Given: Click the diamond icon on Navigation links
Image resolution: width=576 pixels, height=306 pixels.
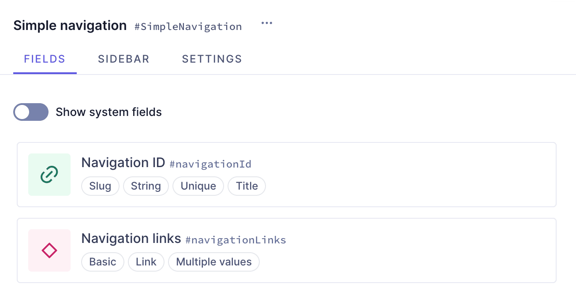Looking at the screenshot, I should 49,250.
